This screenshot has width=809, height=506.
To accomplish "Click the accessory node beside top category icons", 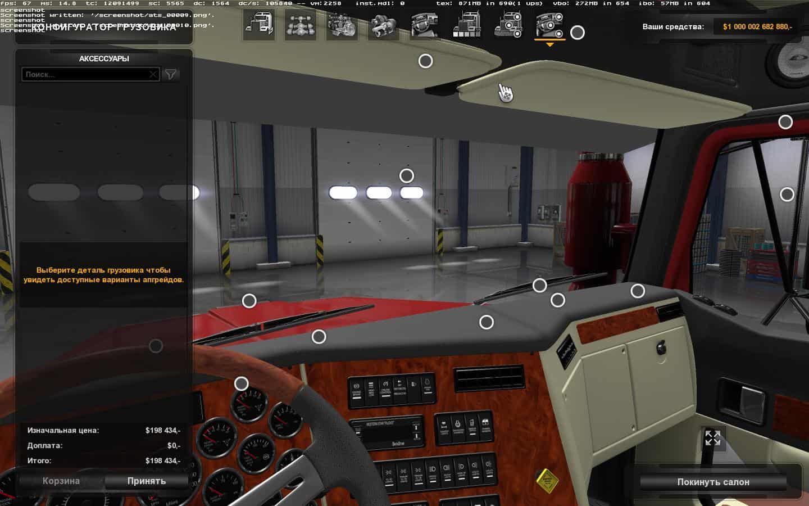I will click(x=577, y=33).
